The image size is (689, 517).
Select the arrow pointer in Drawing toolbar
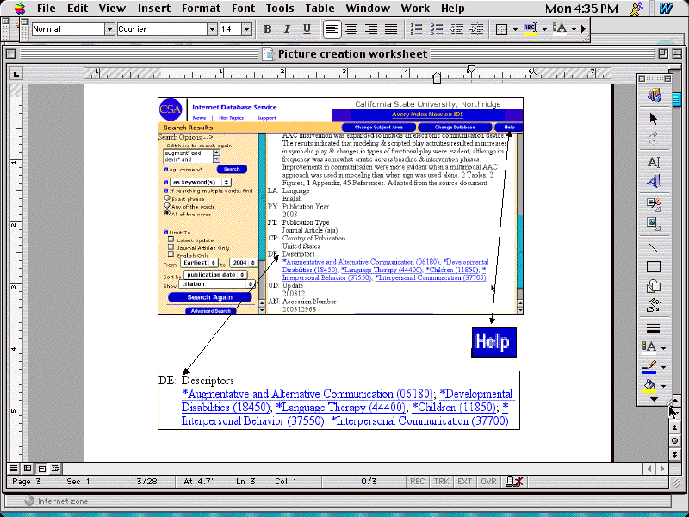pos(654,119)
